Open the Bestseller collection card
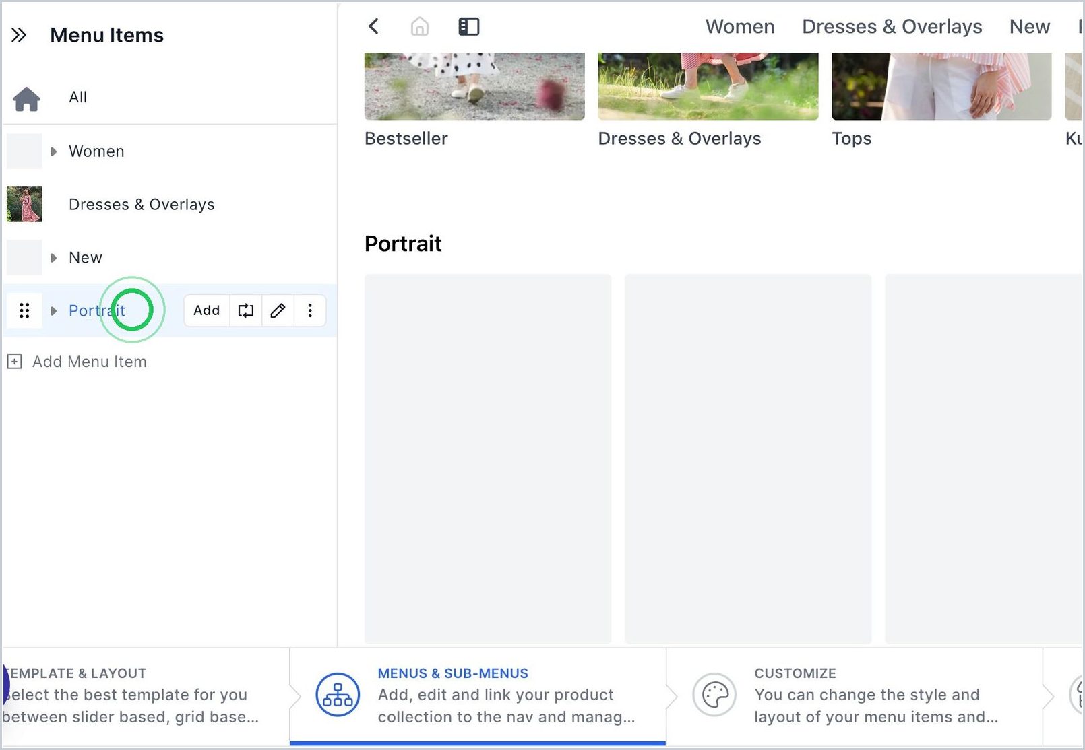Viewport: 1085px width, 750px height. [x=474, y=100]
